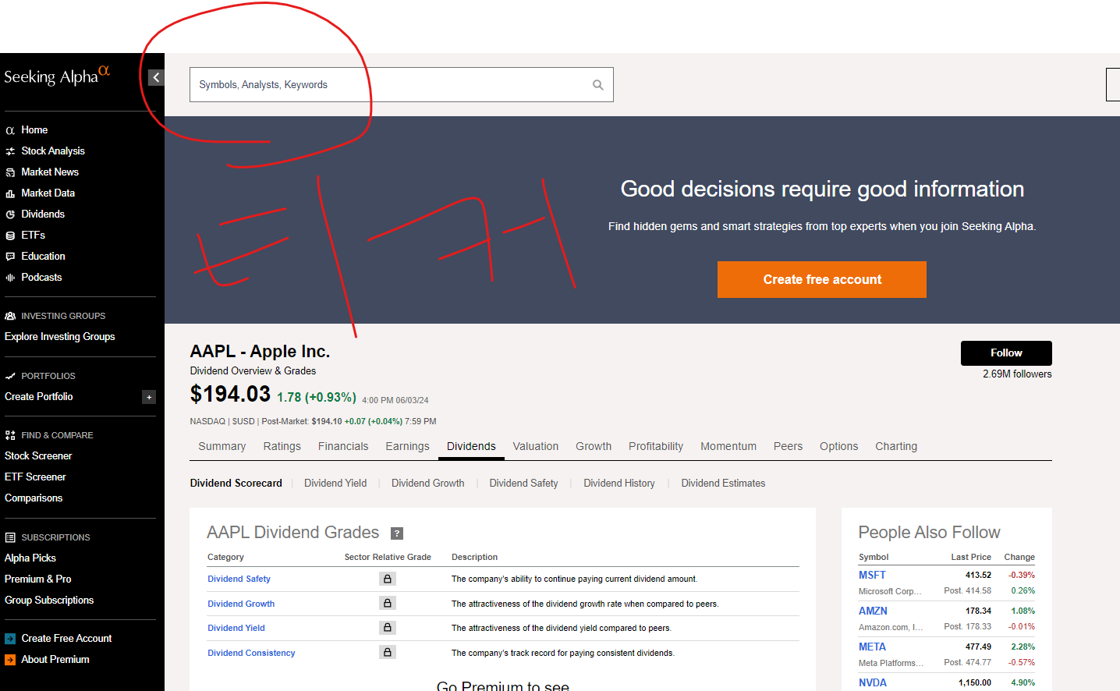
Task: Open the Earnings tab
Action: coord(407,446)
